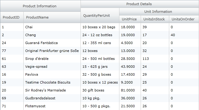Click ProductID cell 16
This screenshot has height=110, width=199.
[12, 74]
